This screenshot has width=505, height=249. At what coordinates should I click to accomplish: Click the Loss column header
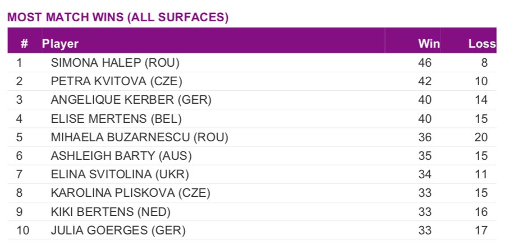pos(482,44)
